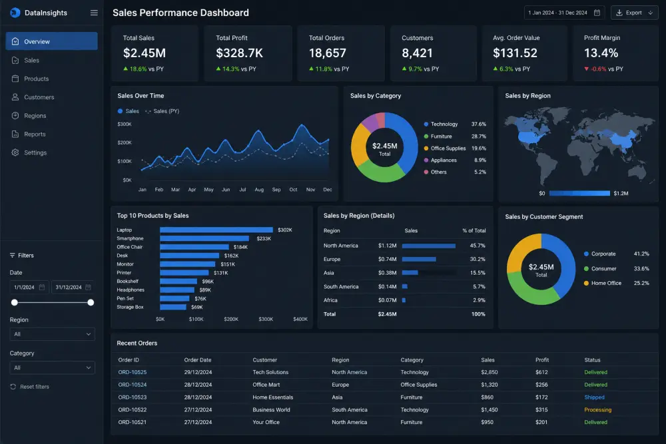Click the Settings gear icon in sidebar

click(15, 152)
